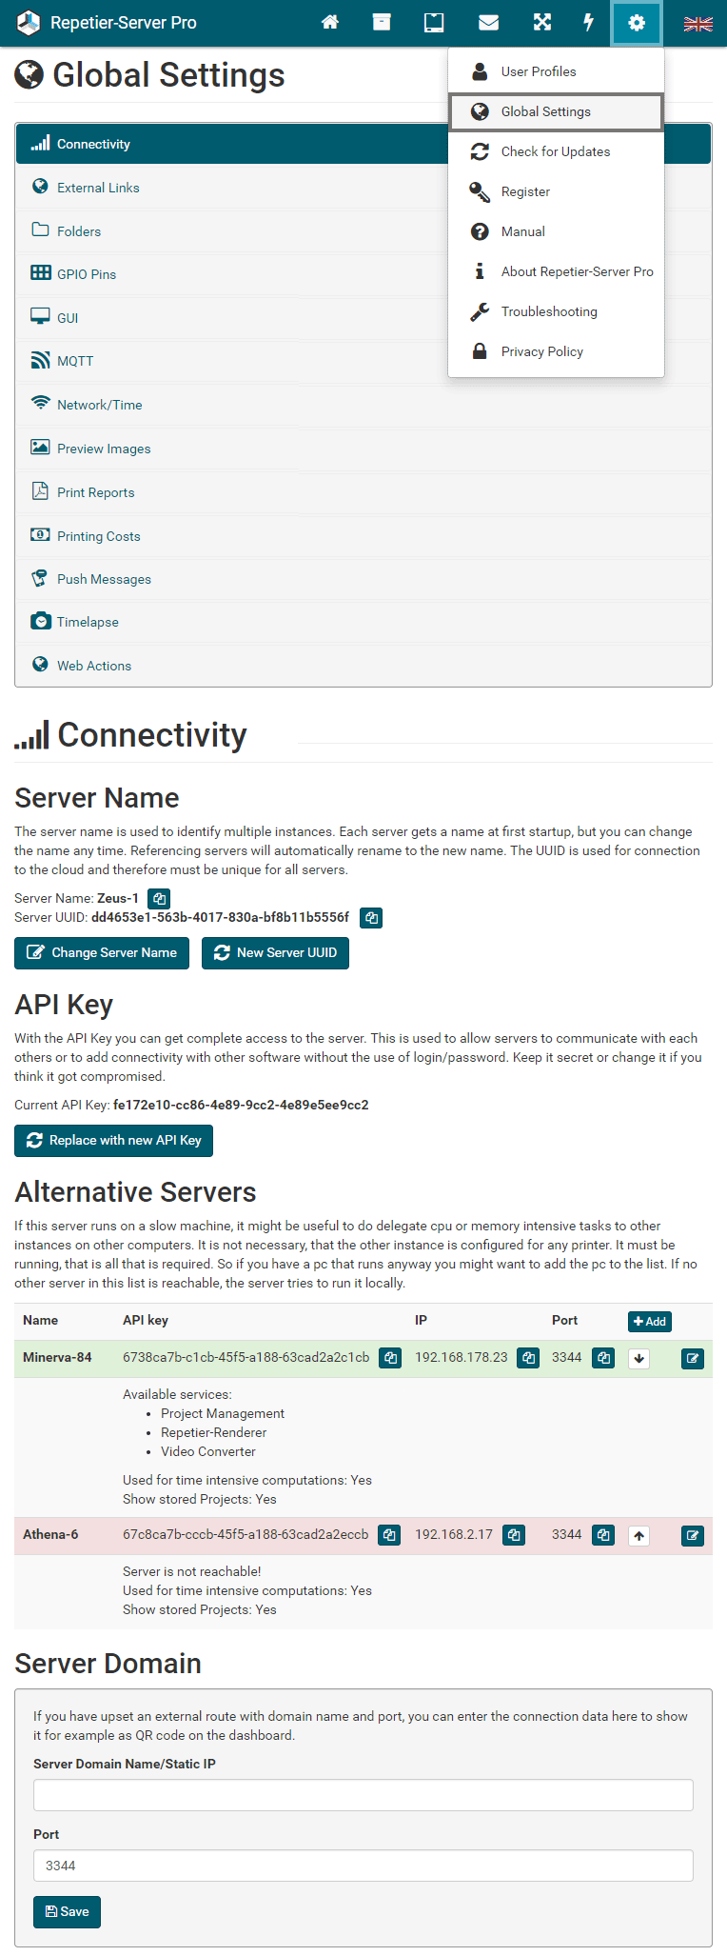Copy the Zeus-1 server name

159,899
